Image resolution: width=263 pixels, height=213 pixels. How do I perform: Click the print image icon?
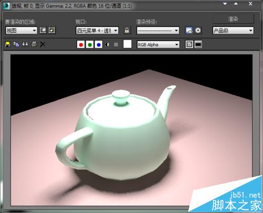34,44
